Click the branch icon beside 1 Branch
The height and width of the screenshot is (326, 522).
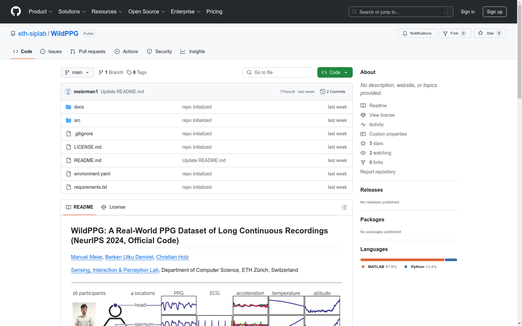click(x=101, y=72)
